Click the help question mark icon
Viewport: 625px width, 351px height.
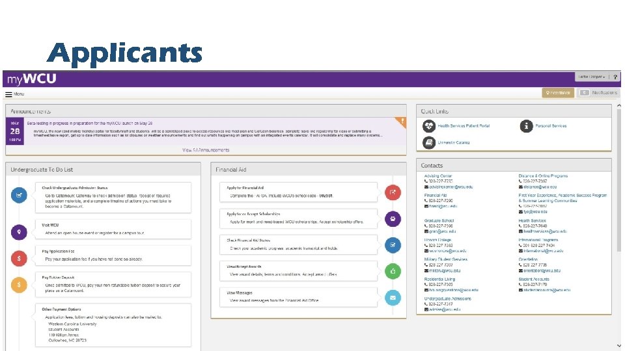point(615,77)
